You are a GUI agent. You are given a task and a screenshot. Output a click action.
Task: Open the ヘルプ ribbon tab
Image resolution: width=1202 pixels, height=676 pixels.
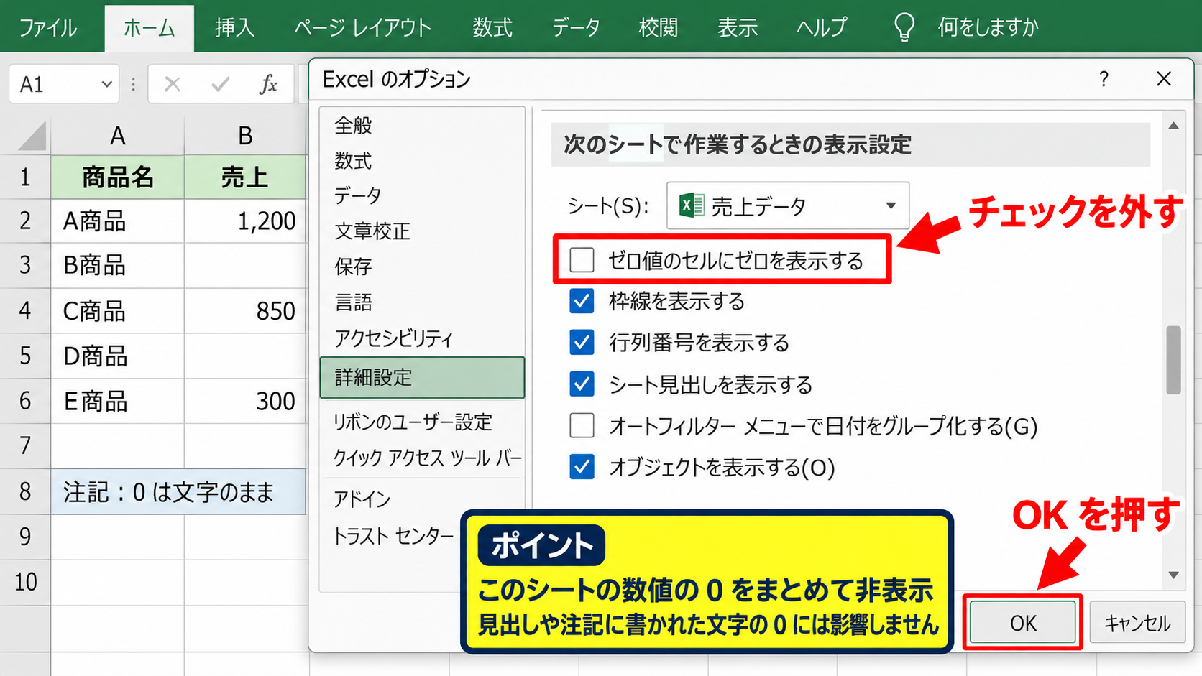[822, 27]
